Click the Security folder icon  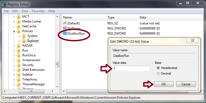tap(19, 65)
